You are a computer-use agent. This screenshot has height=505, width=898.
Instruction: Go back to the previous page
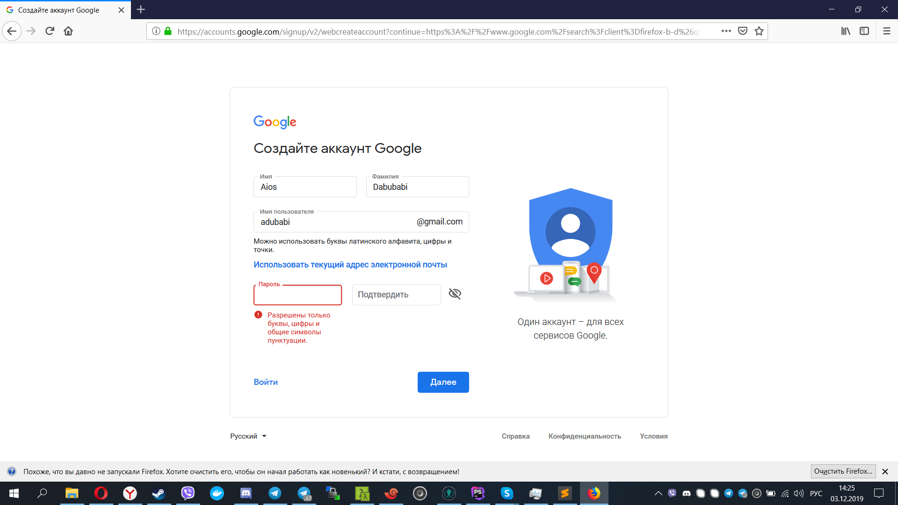[12, 31]
